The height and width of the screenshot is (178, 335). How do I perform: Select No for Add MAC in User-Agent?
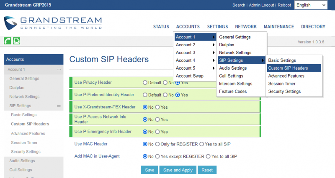[x=145, y=156]
